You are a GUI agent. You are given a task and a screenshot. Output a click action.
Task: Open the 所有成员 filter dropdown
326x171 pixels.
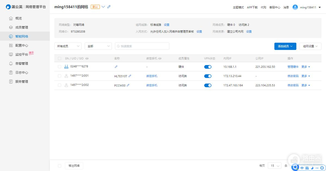pyautogui.click(x=68, y=46)
